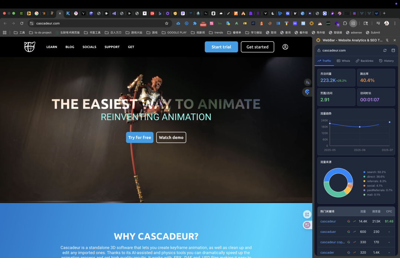
Task: Open the Chrome three-dot menu
Action: click(x=395, y=23)
